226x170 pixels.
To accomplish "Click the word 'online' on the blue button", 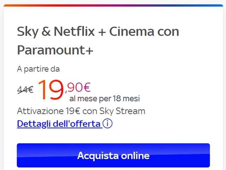I will (135, 156).
